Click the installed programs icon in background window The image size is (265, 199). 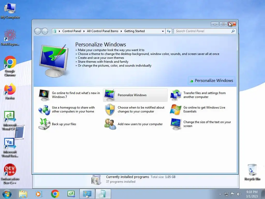(x=96, y=180)
